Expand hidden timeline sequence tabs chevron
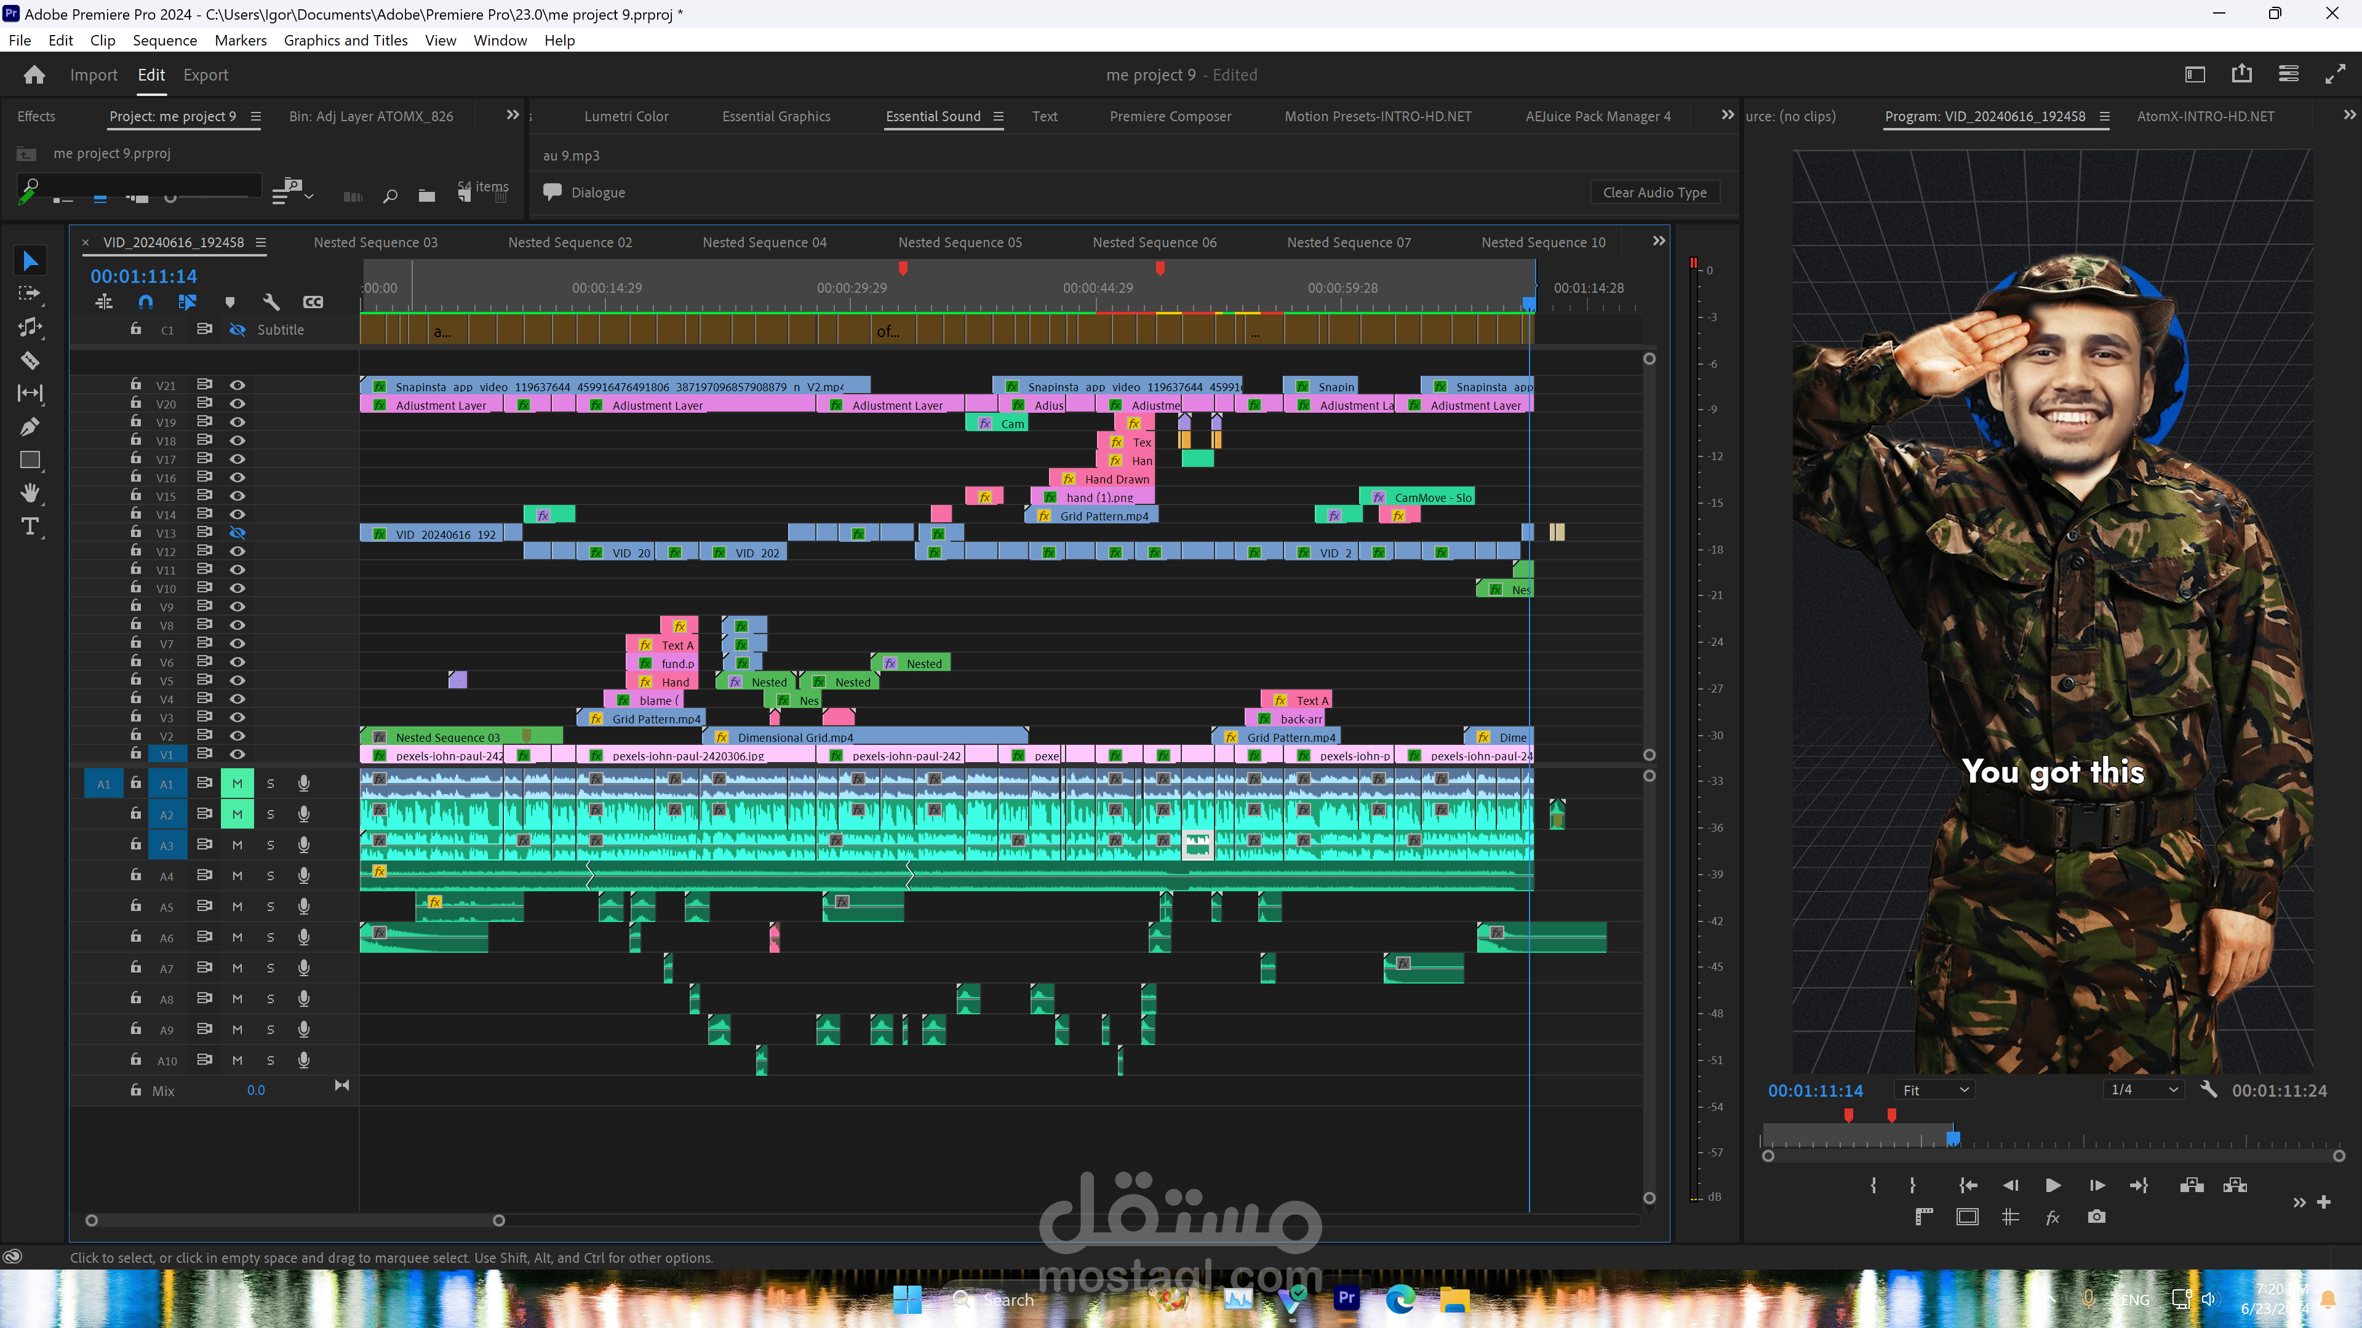The height and width of the screenshot is (1328, 2362). coord(1658,241)
